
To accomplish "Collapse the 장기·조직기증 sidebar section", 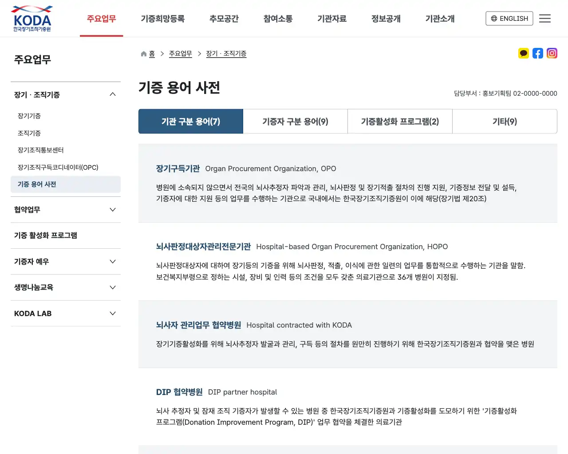I will coord(112,94).
